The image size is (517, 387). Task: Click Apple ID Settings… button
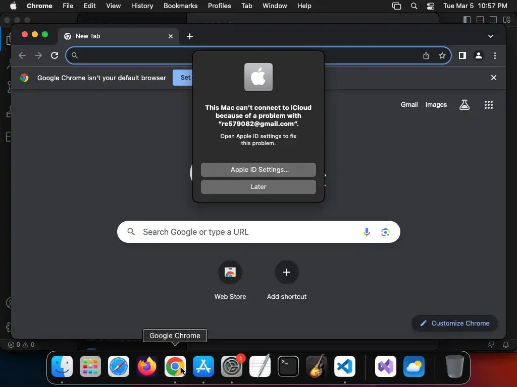tap(258, 170)
